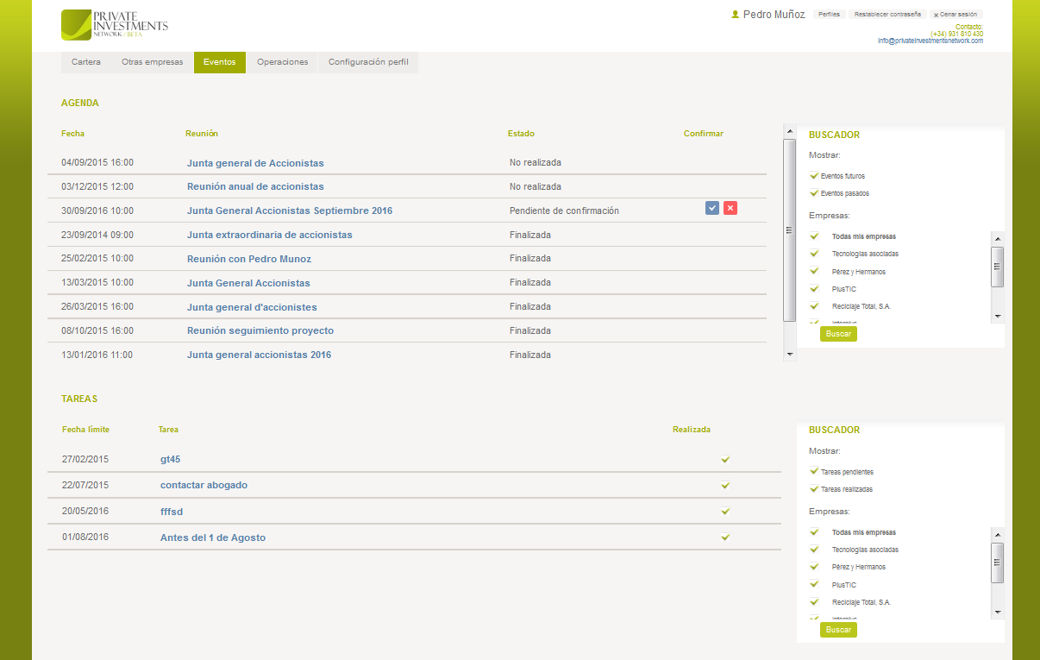The image size is (1040, 660).
Task: Switch to the Cartera tab
Action: pos(86,62)
